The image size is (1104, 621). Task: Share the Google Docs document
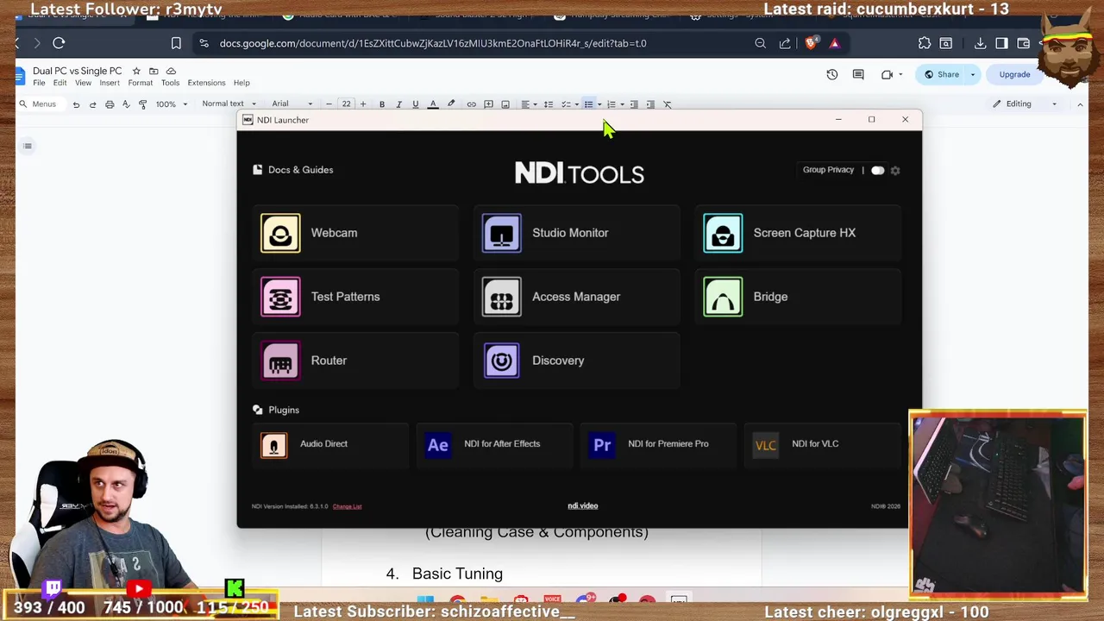tap(940, 74)
